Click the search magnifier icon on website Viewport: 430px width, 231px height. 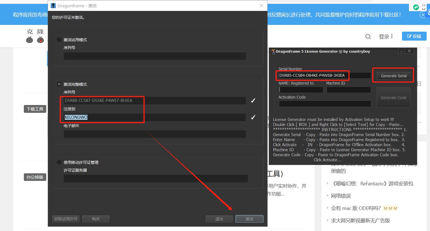[368, 36]
